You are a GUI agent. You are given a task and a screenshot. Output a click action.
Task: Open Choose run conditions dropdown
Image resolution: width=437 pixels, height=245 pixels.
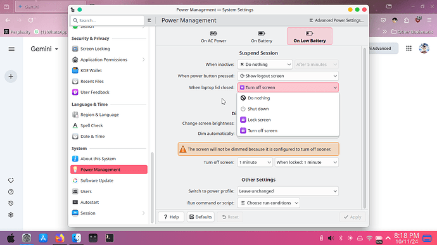(269, 203)
